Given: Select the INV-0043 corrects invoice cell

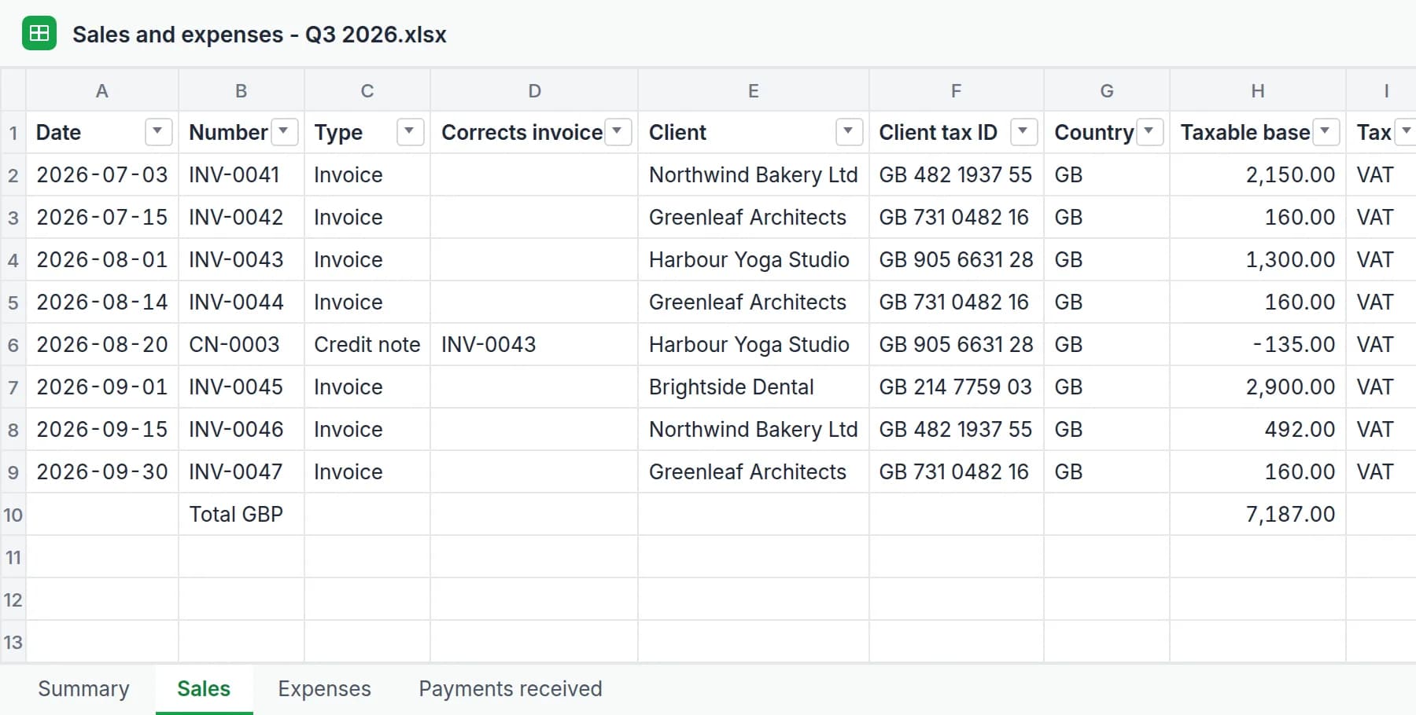Looking at the screenshot, I should (x=534, y=344).
